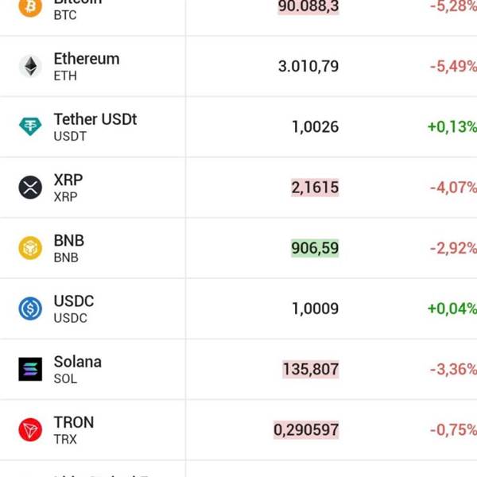Click the USDC coin icon

[x=30, y=308]
